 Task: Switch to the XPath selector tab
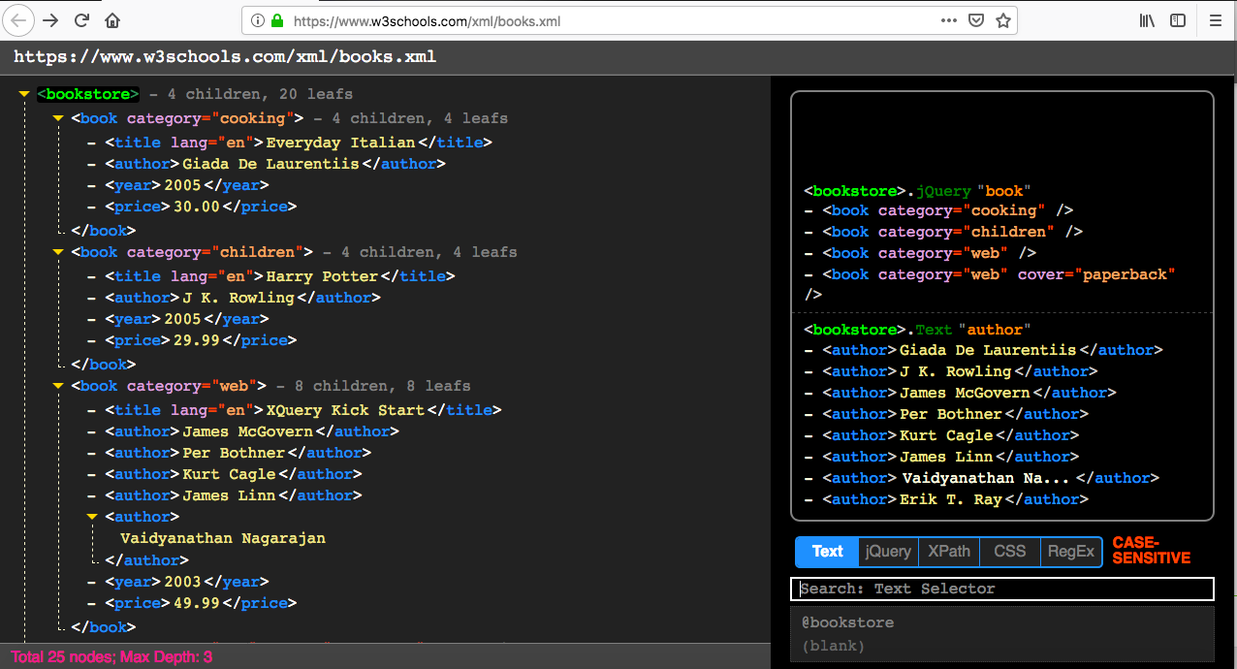tap(949, 552)
